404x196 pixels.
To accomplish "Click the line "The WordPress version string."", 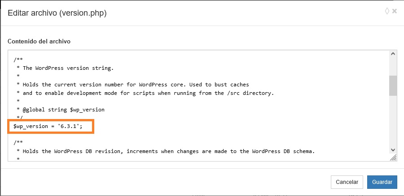I will click(68, 68).
